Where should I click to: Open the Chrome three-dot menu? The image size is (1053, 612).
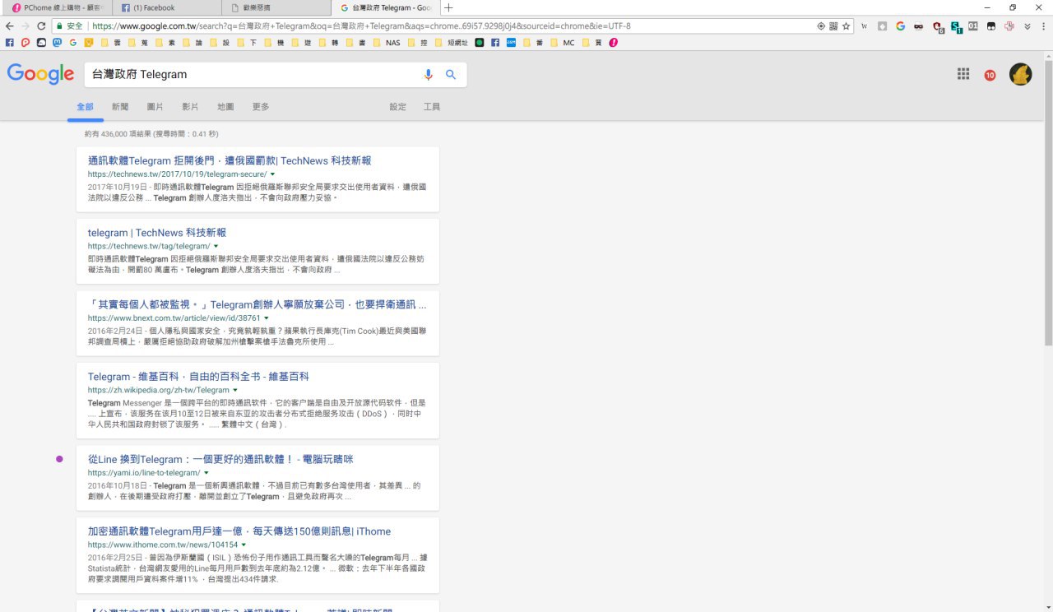pyautogui.click(x=1043, y=26)
